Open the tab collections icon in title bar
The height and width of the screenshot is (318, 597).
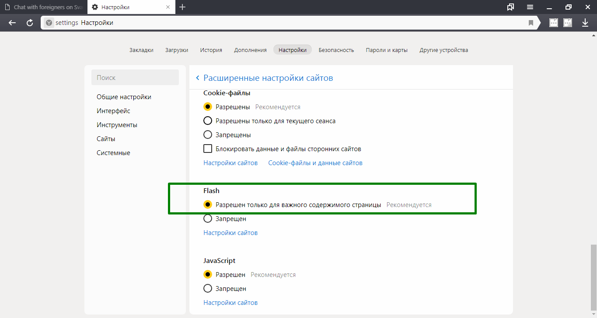[510, 7]
